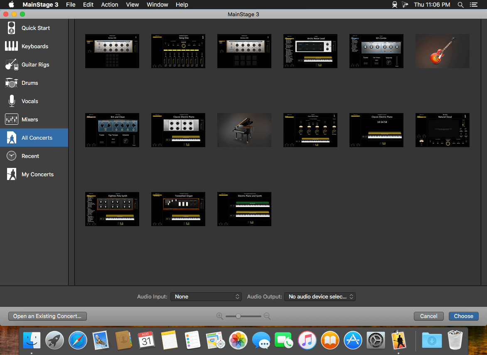Click Open an Existing Concert button
The image size is (487, 355).
[47, 316]
